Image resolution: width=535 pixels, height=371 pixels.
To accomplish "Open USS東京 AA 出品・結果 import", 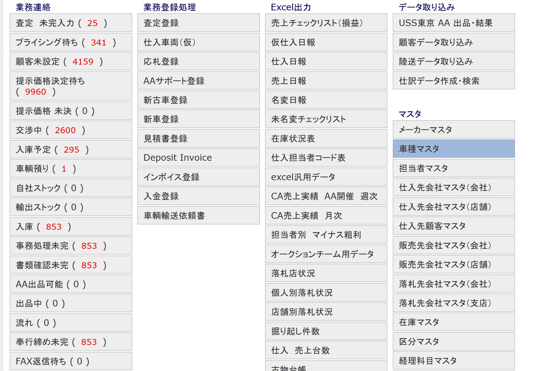I will (x=453, y=23).
